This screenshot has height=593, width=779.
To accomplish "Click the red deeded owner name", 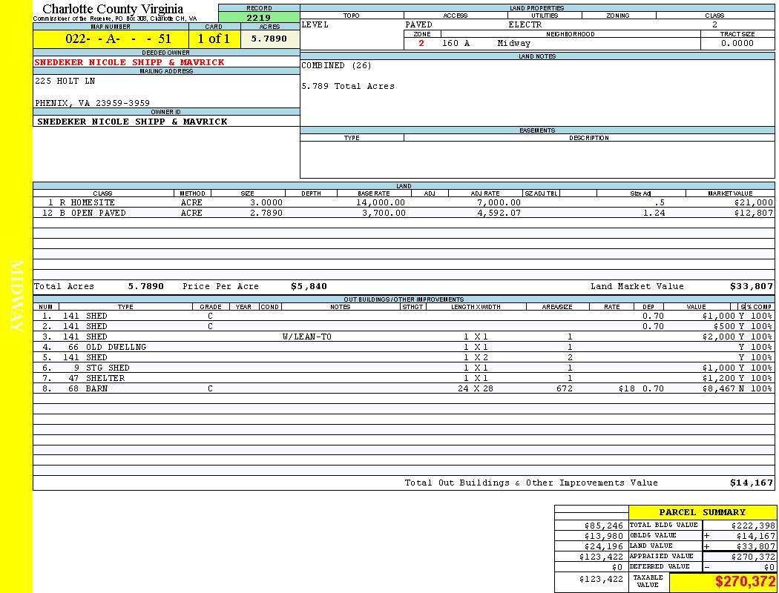I will 129,62.
